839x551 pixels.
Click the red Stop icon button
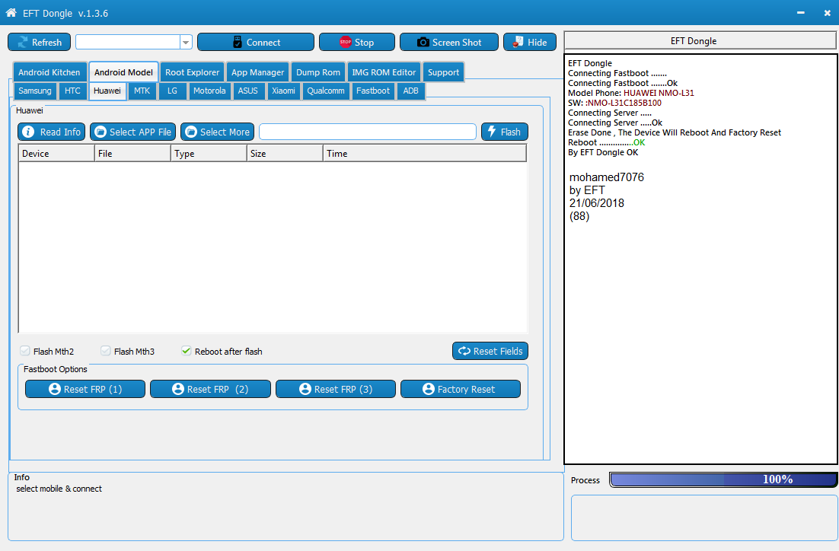[357, 43]
